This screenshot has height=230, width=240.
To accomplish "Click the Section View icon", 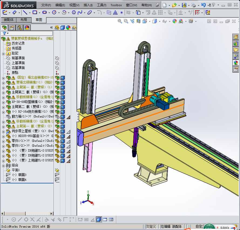I will [138, 21].
